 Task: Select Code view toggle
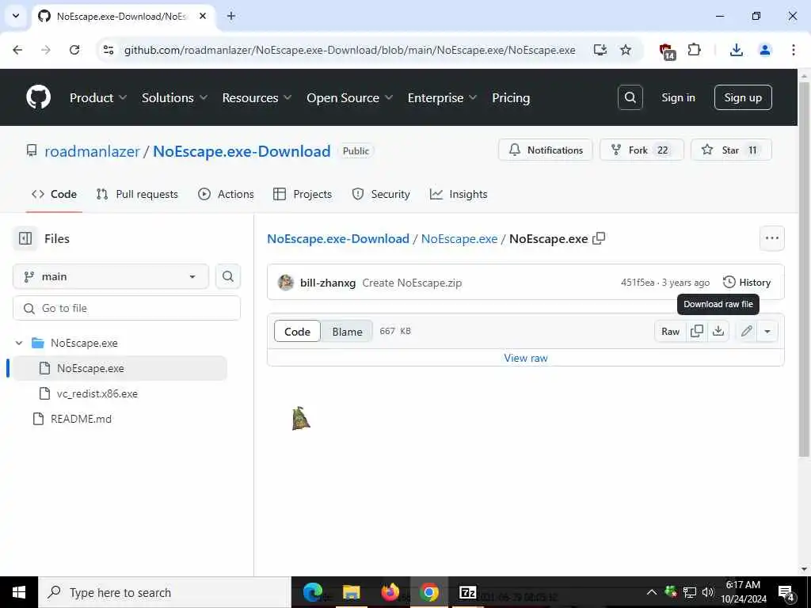click(298, 332)
